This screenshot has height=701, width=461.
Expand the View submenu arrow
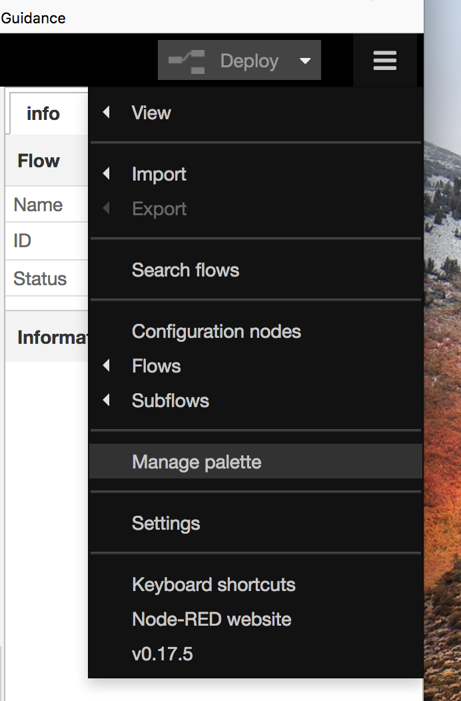pos(107,113)
